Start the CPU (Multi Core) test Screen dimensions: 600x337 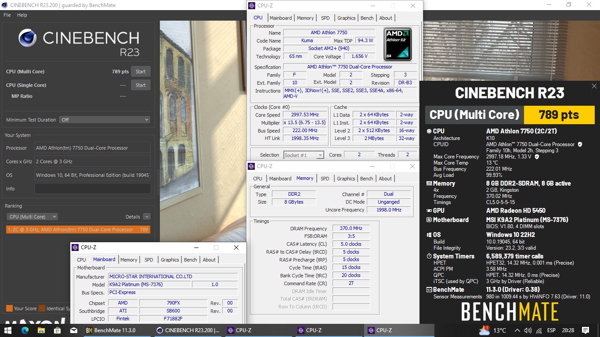(141, 72)
